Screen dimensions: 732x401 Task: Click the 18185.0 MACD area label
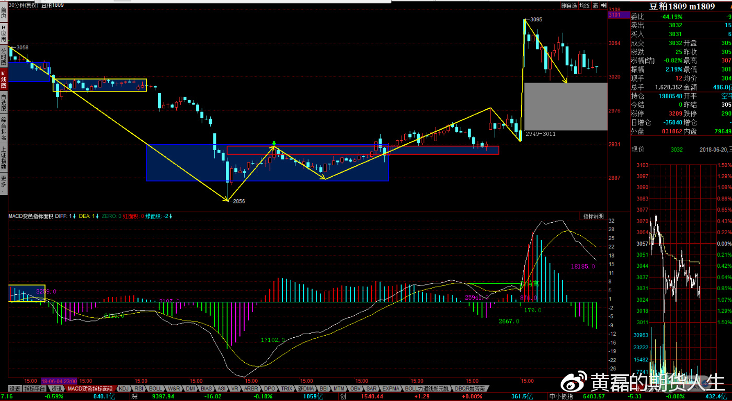pyautogui.click(x=583, y=266)
